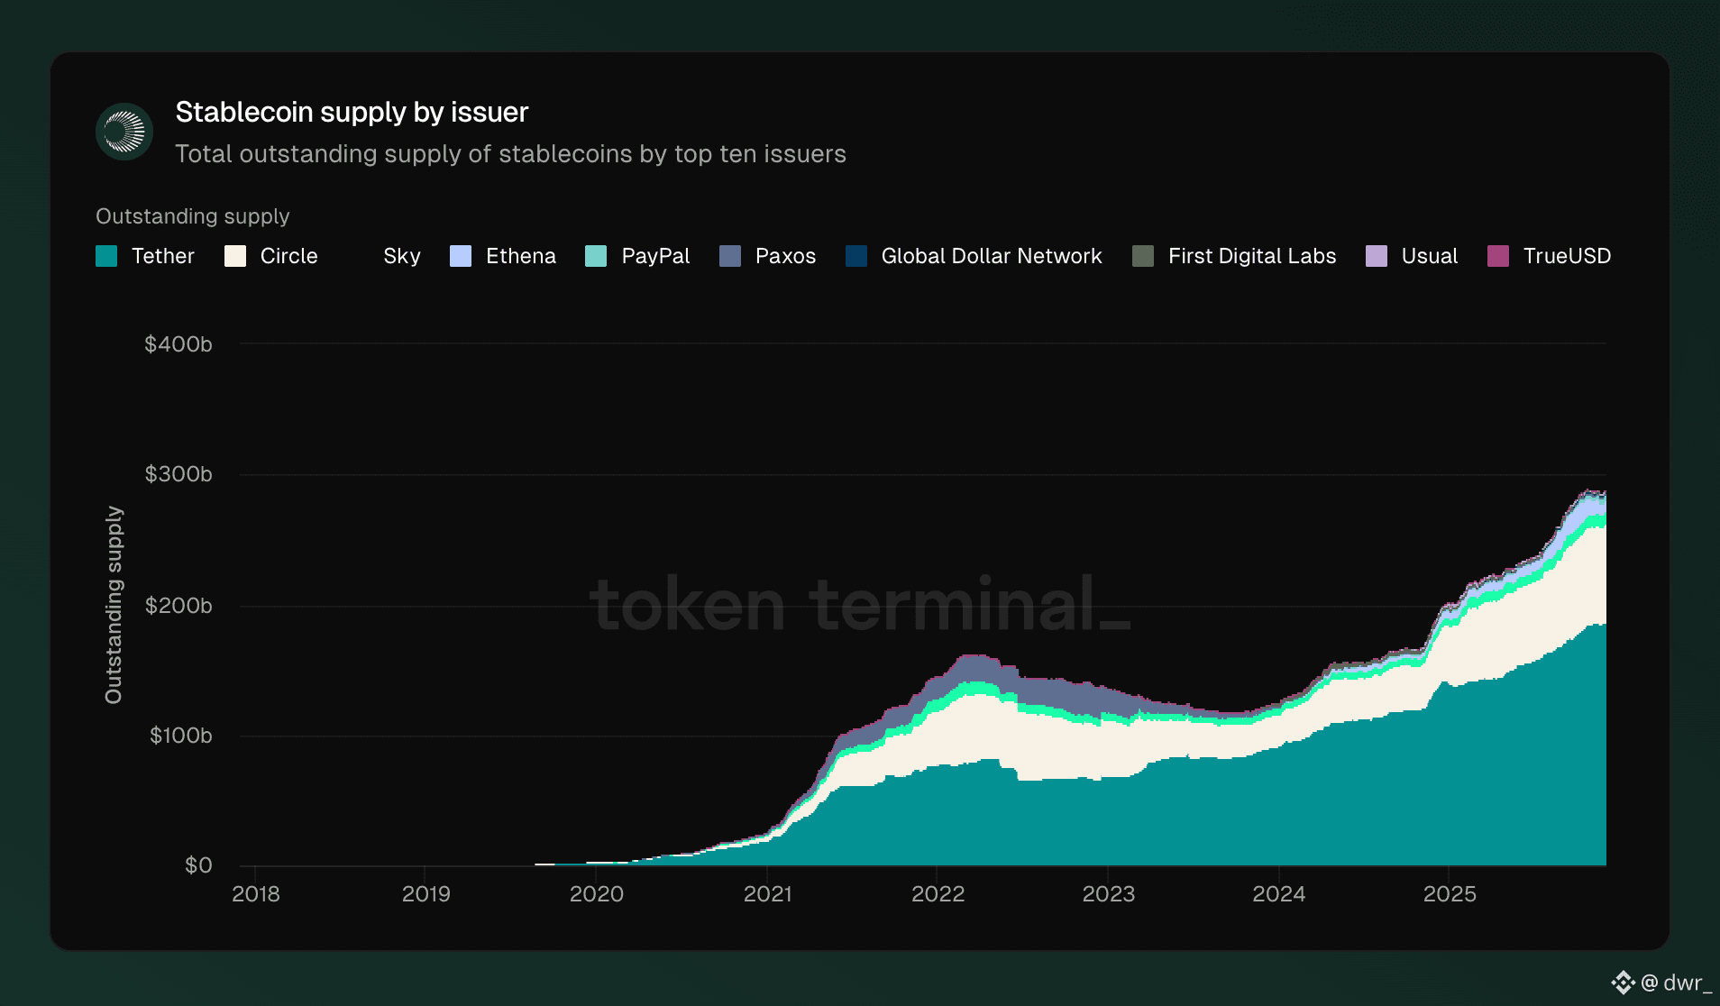Select the 2022 x-axis year label
This screenshot has height=1006, width=1720.
(938, 894)
